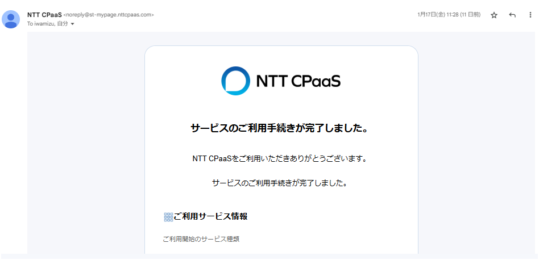Screen dimensions: 539x260
Task: Star this NTT CPaaS email
Action: click(x=494, y=15)
